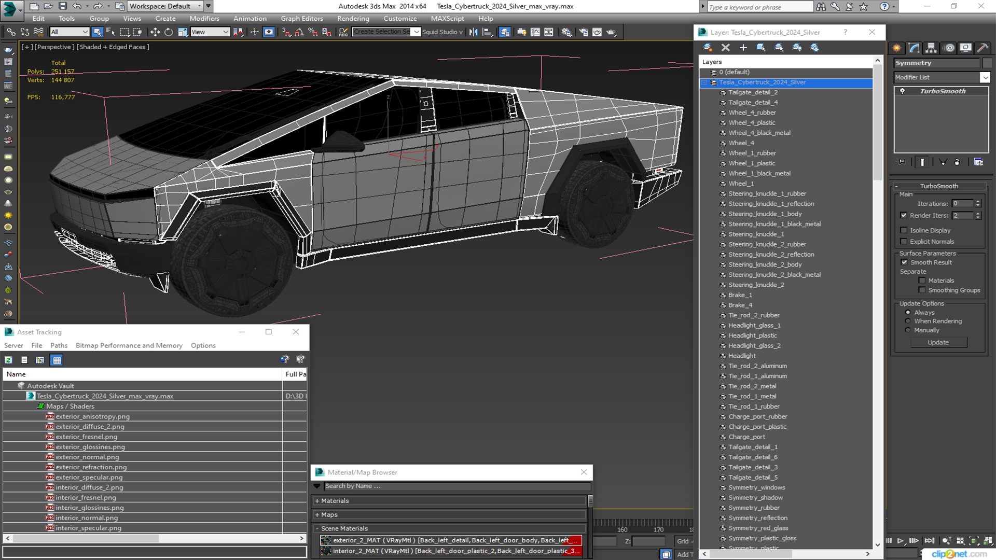Image resolution: width=996 pixels, height=560 pixels.
Task: Expand Maps section in Material Browser
Action: (x=317, y=515)
